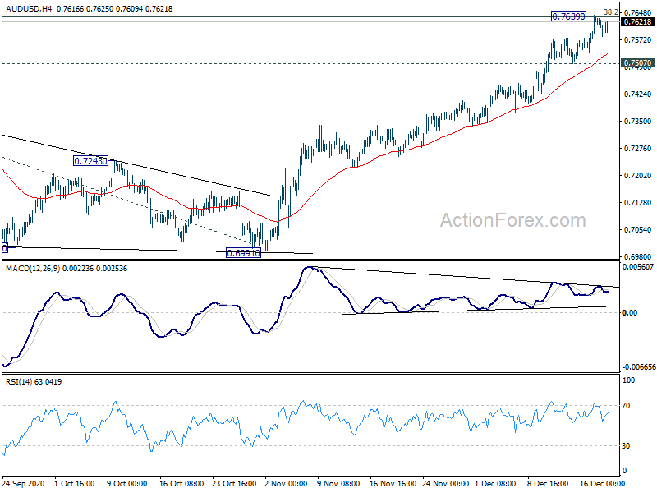This screenshot has height=493, width=657.
Task: Select the 0.00 level on MACD axis
Action: pos(630,313)
